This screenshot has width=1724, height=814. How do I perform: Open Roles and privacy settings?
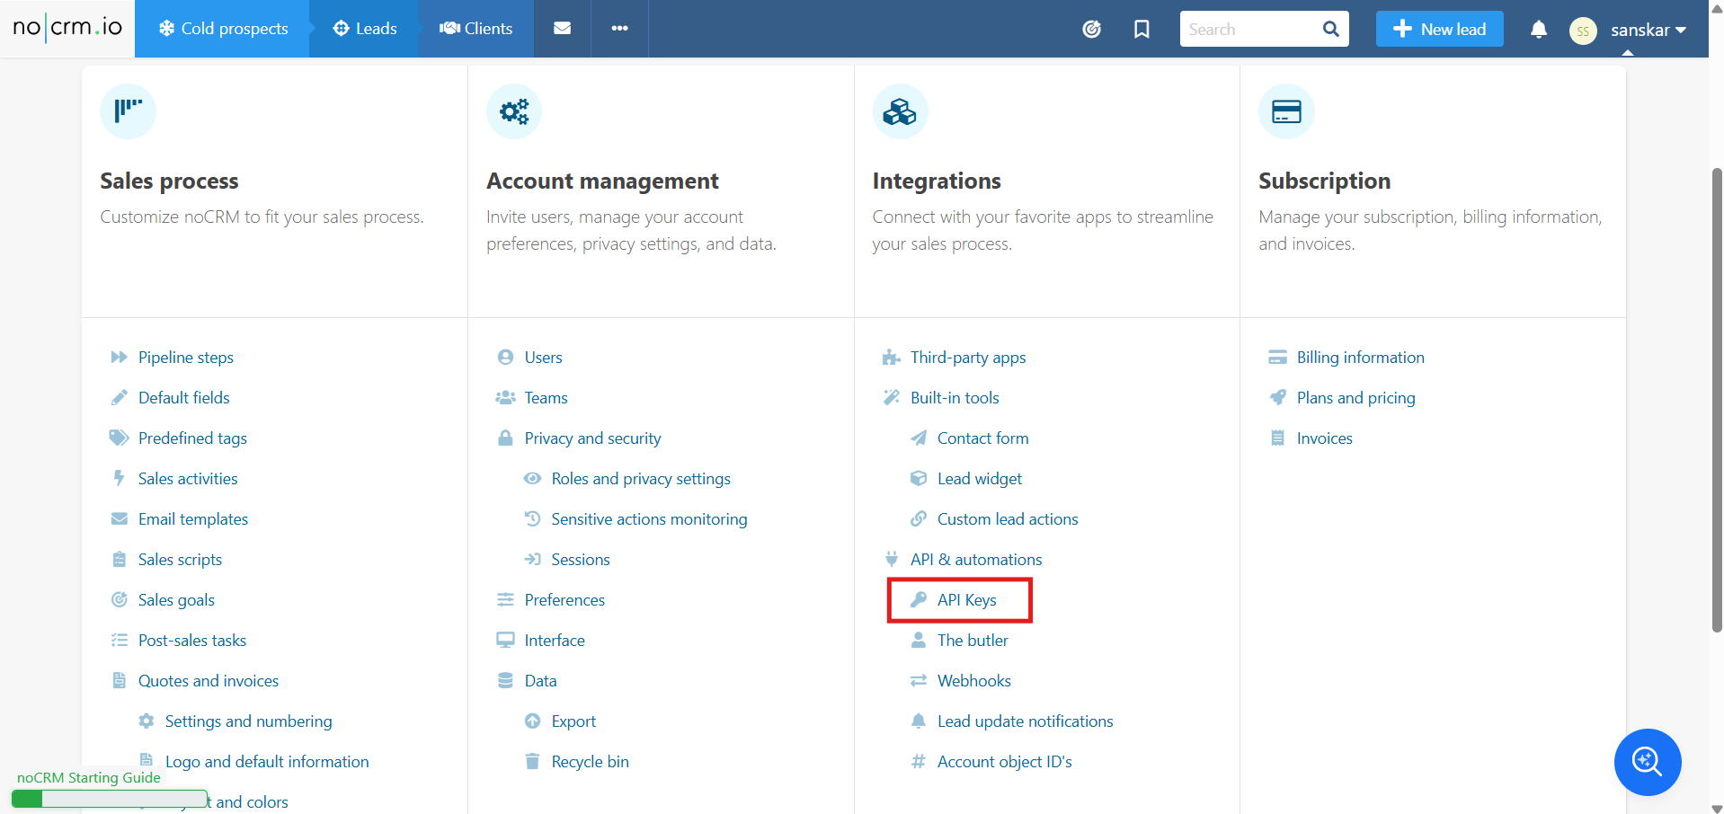click(x=640, y=479)
